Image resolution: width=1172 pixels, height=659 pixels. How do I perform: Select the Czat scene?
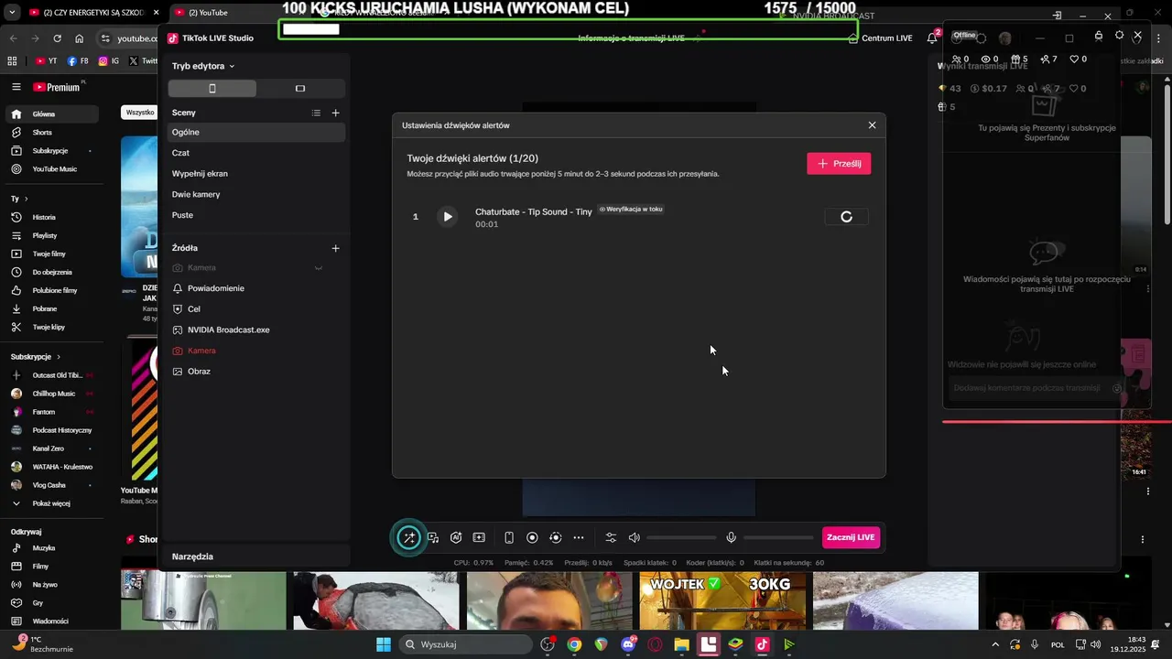tap(256, 153)
